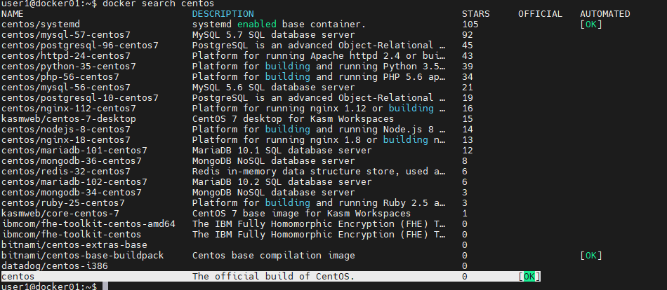Image resolution: width=667 pixels, height=290 pixels.
Task: Click the star count 105 for centos/systemd
Action: 470,25
